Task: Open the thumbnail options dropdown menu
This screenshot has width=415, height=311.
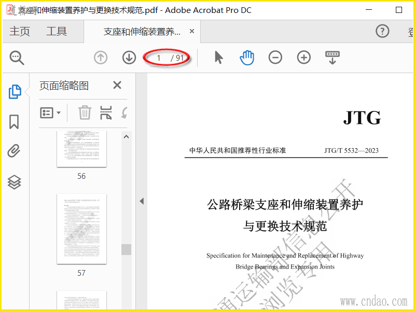Action: (50, 112)
